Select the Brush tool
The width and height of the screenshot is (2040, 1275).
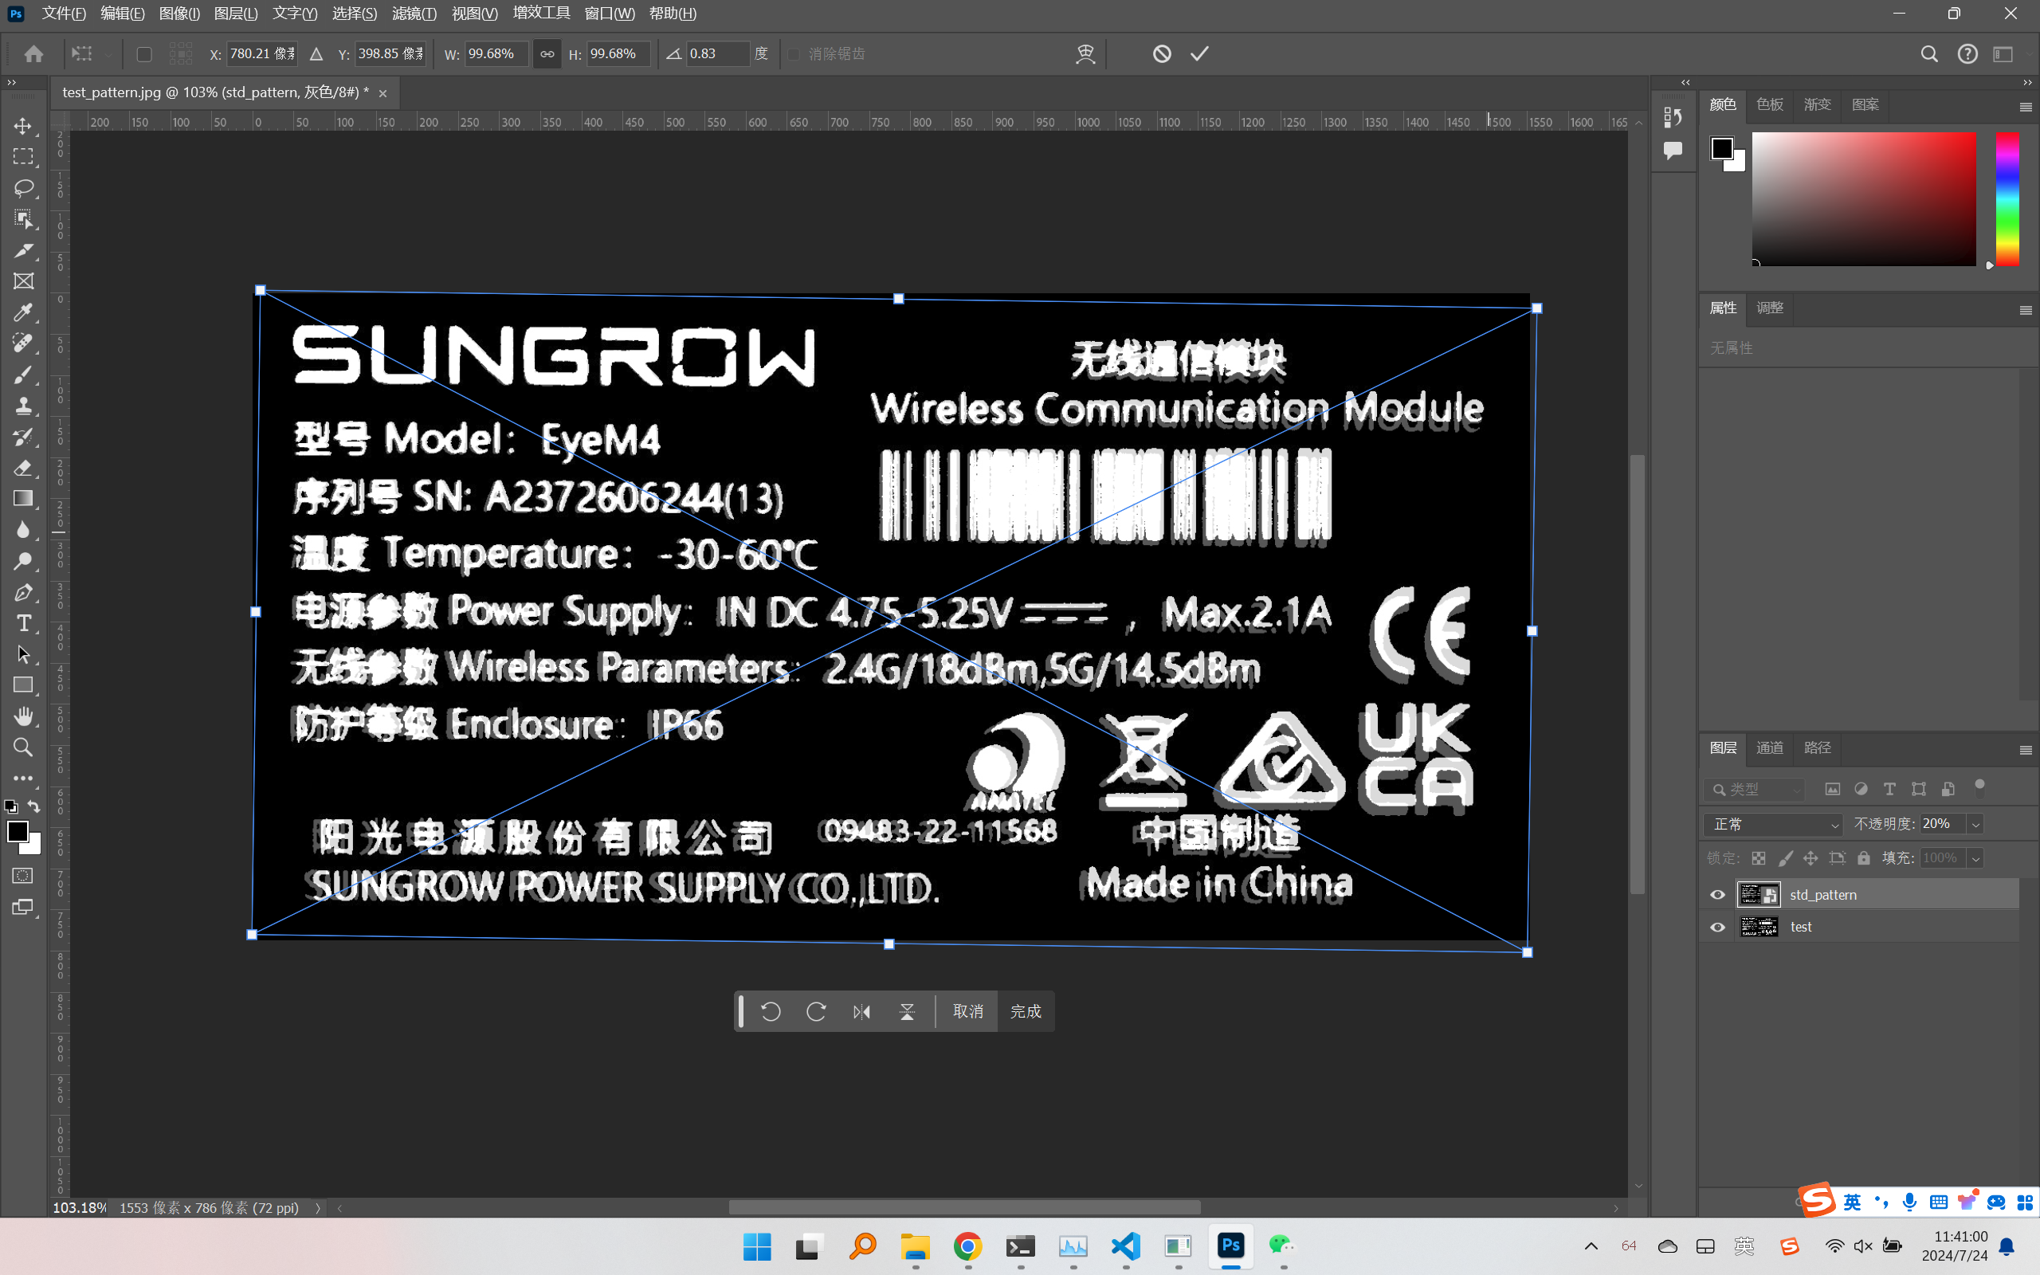click(x=24, y=375)
